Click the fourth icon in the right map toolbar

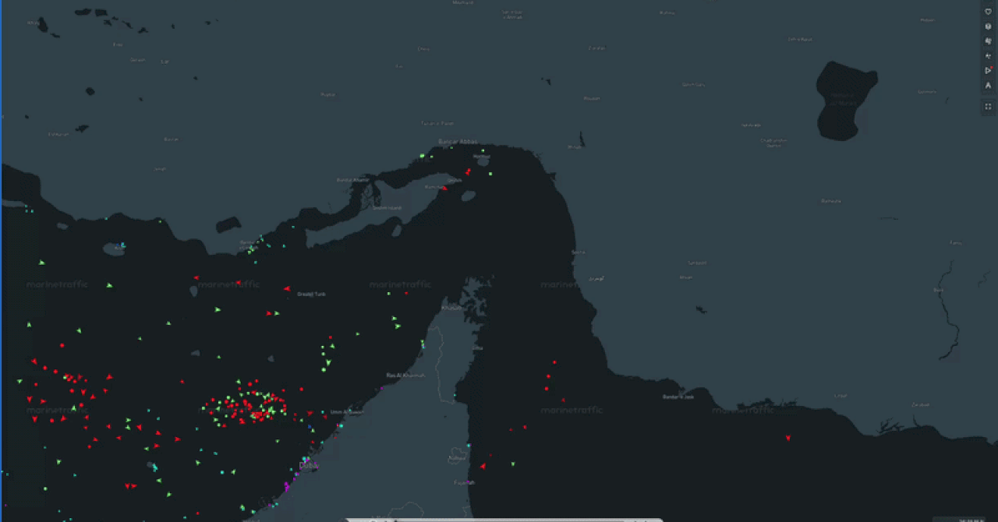988,56
